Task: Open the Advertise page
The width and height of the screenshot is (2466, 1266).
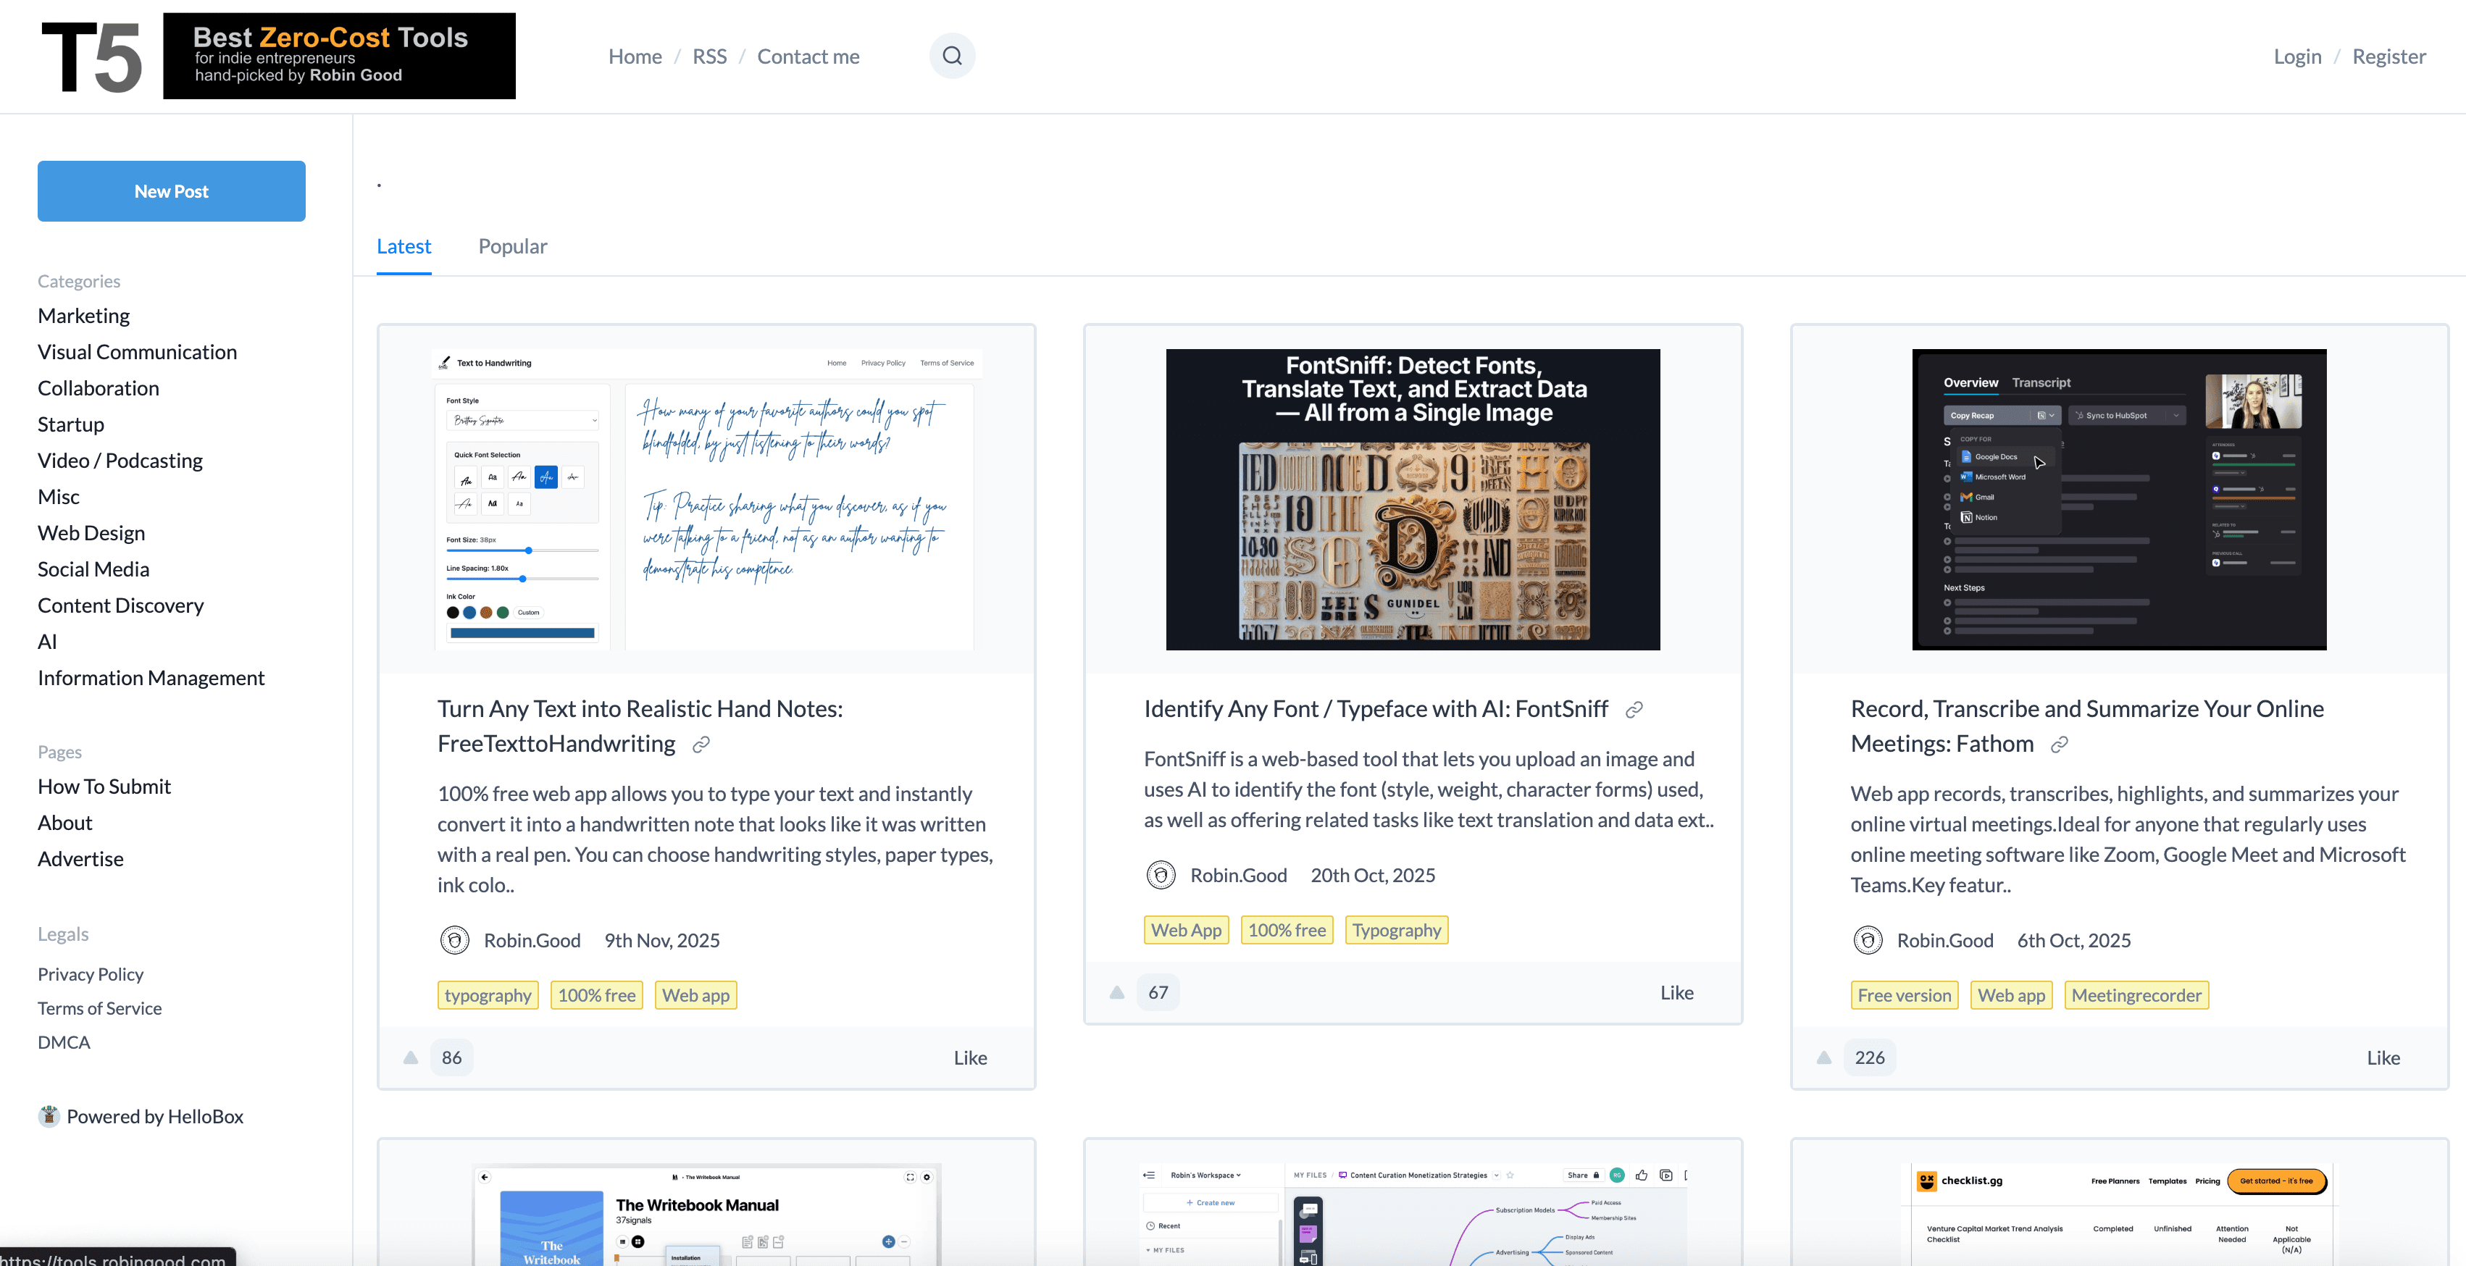Action: 80,859
